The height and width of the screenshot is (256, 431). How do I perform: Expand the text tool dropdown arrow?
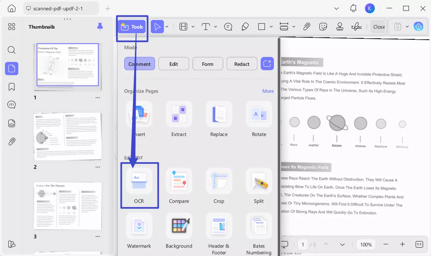216,27
